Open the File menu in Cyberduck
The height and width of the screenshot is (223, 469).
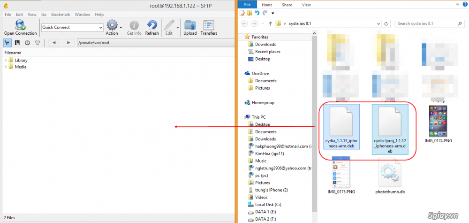8,15
